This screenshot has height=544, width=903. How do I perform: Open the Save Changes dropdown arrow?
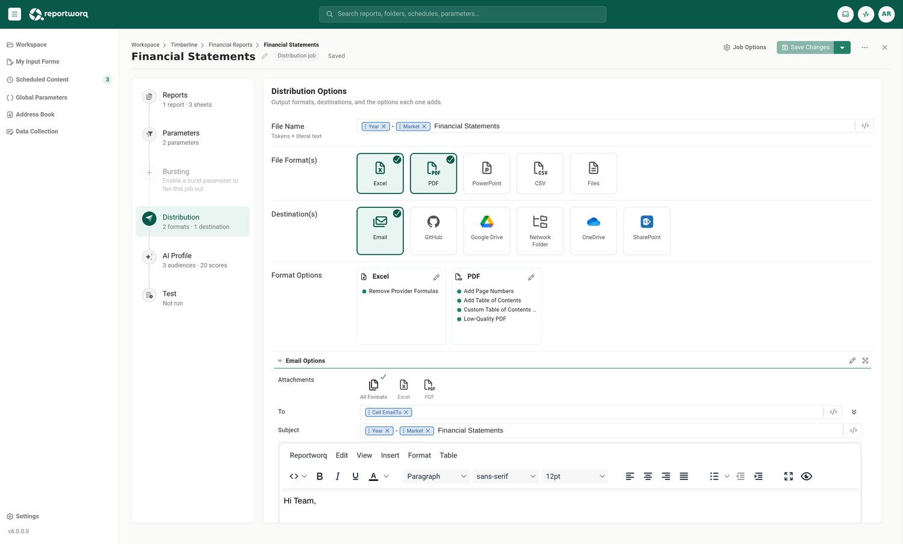(x=842, y=48)
